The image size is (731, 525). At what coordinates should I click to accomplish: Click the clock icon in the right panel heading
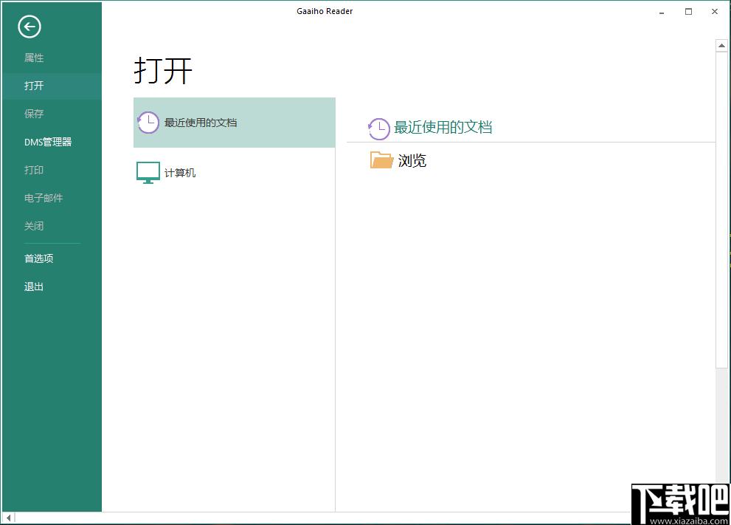(x=378, y=128)
